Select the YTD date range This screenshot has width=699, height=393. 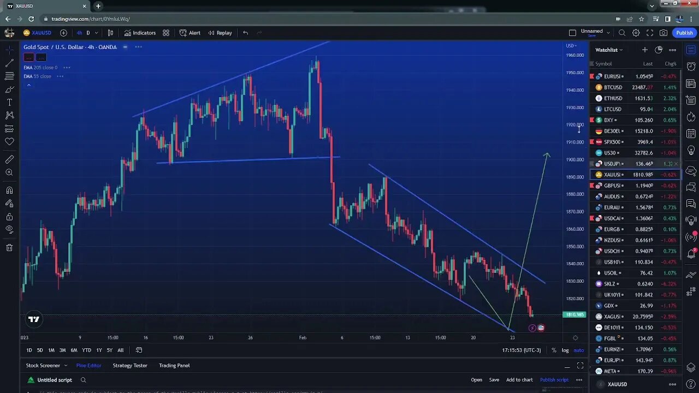pos(86,350)
